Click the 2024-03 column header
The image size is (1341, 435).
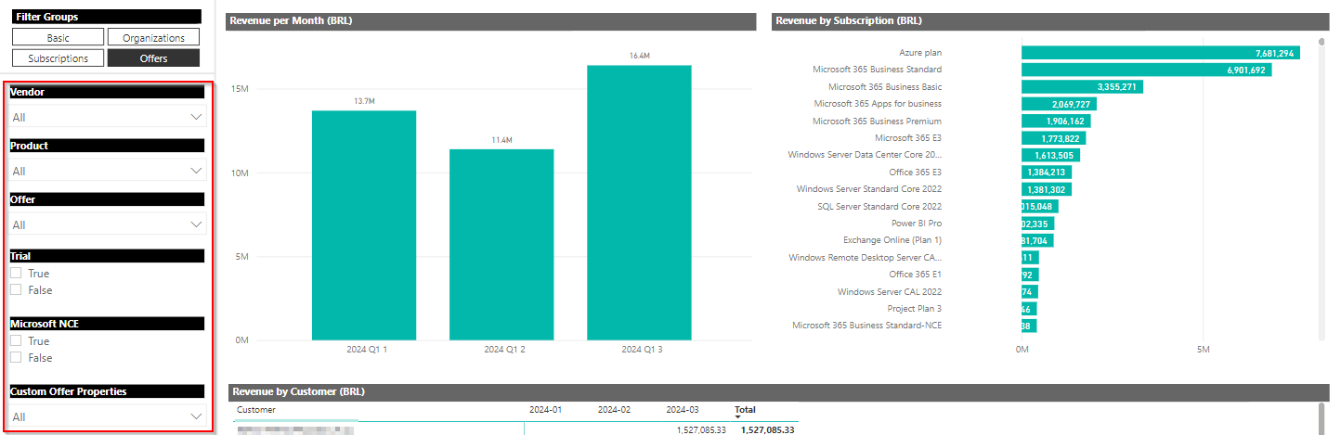pos(683,410)
